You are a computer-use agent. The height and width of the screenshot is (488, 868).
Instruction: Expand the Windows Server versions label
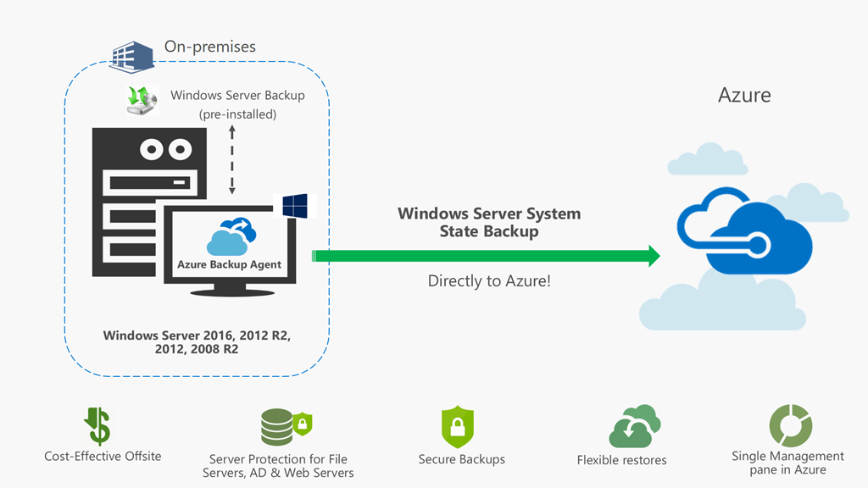[197, 341]
